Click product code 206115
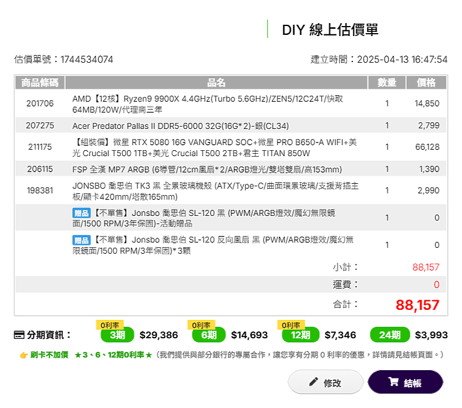Image resolution: width=462 pixels, height=408 pixels. 40,169
